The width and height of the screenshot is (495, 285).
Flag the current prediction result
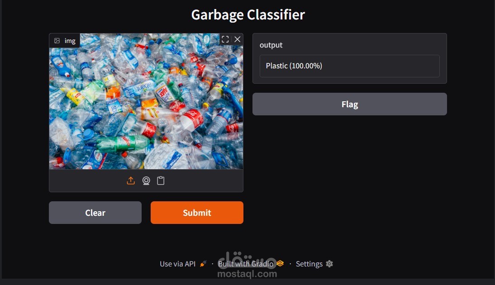coord(349,104)
